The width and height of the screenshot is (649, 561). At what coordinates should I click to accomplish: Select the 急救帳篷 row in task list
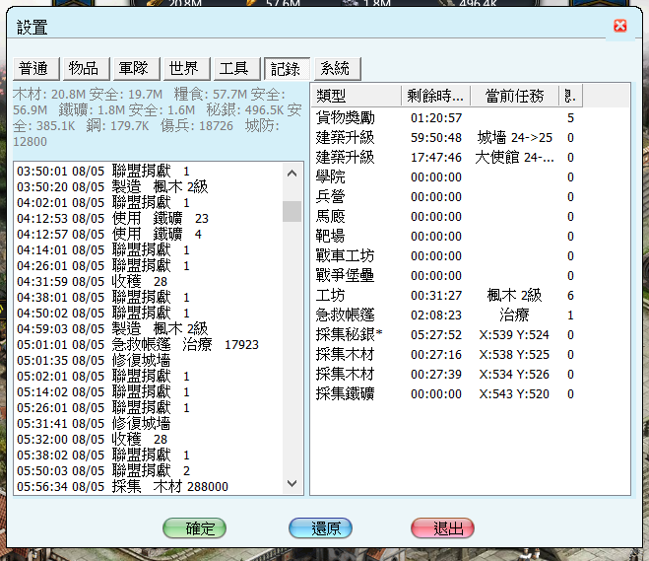[x=447, y=316]
